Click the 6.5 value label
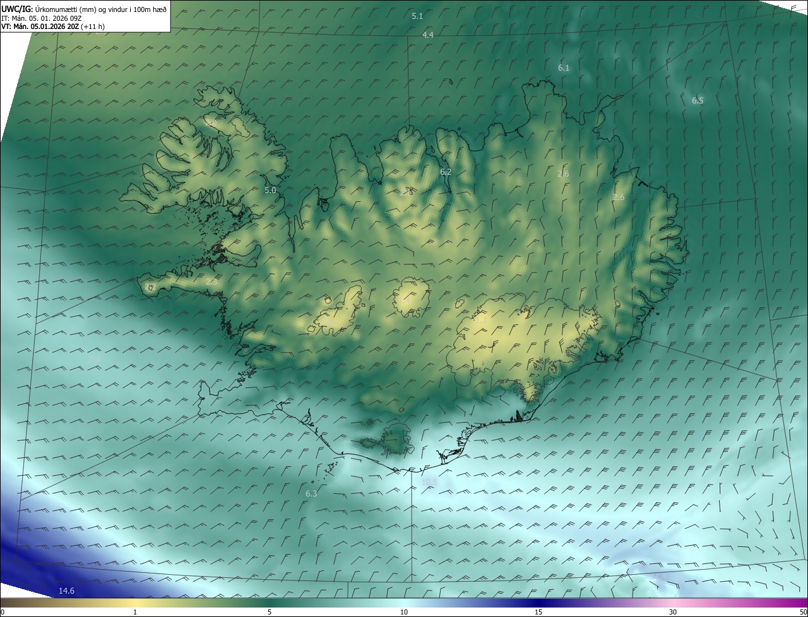 click(x=698, y=100)
